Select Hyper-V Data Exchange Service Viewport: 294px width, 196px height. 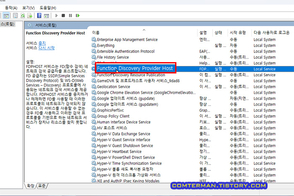click(x=123, y=134)
